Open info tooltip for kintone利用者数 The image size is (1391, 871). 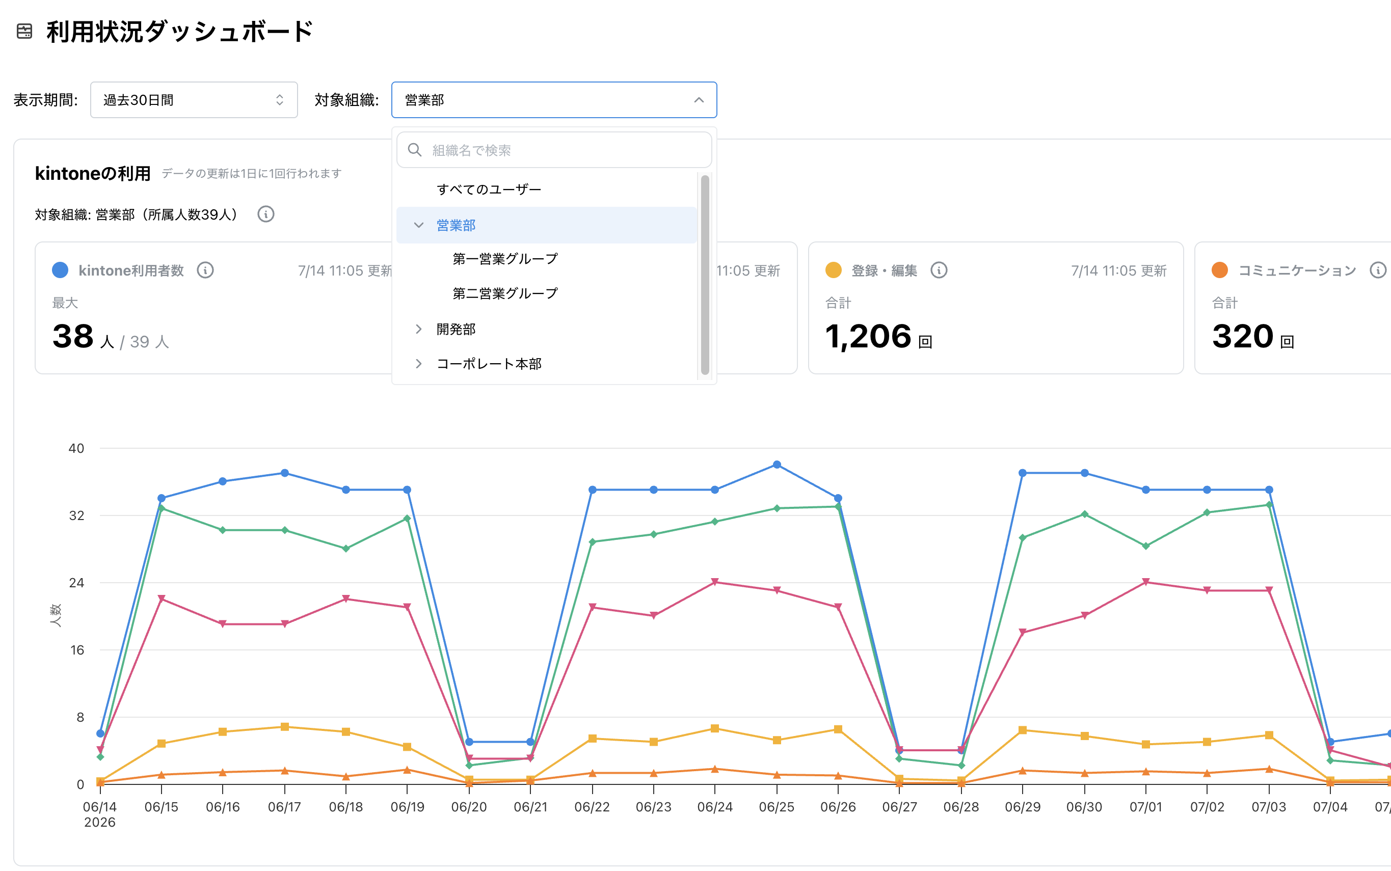pos(205,270)
